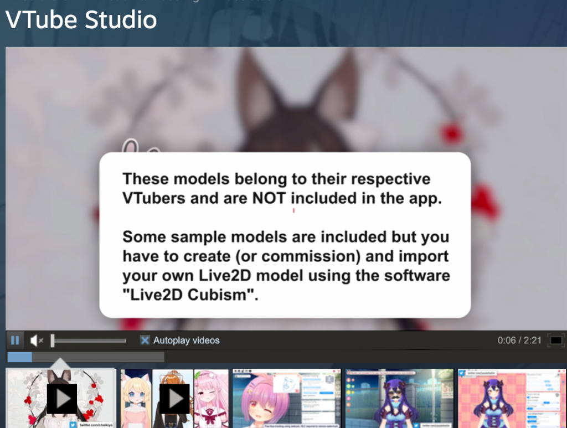Enter fullscreen with the fullscreen icon

(555, 340)
